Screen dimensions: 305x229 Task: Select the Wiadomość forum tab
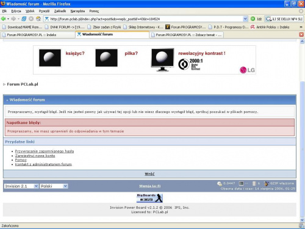tap(112, 35)
